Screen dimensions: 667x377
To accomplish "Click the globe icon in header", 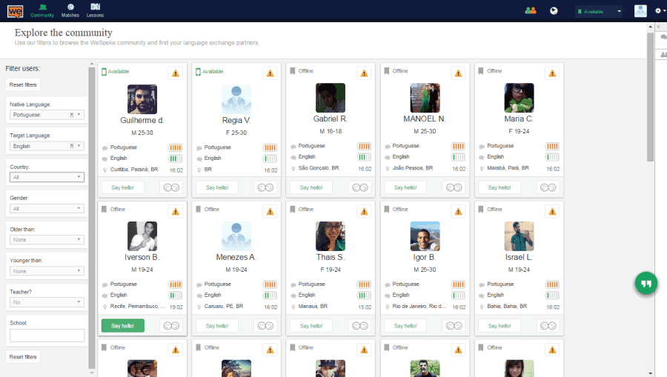I will (554, 11).
